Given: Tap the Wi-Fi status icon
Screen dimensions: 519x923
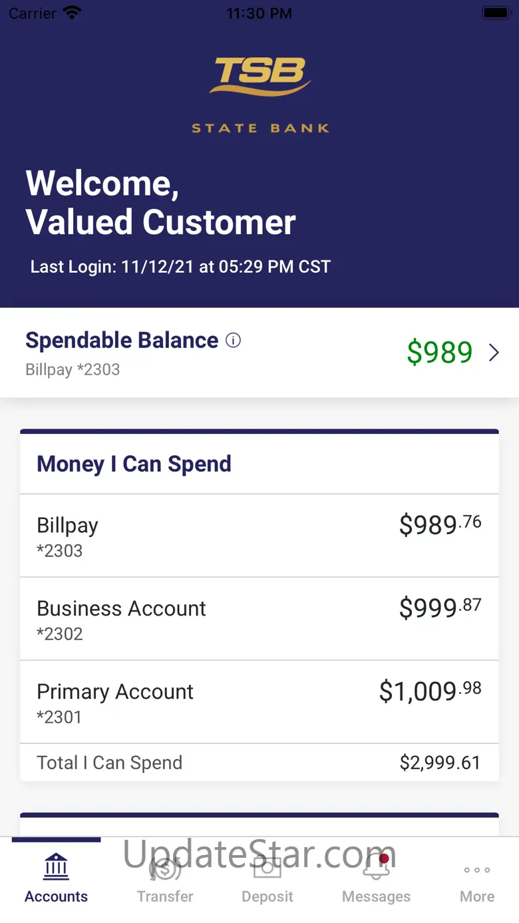Looking at the screenshot, I should point(71,13).
